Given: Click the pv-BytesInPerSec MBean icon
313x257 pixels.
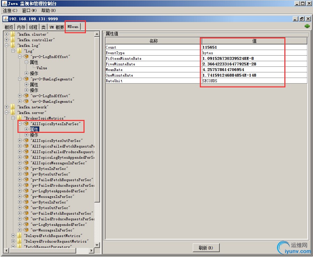Looking at the screenshot, I should coord(26,169).
